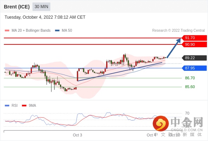208x141 pixels.
Task: Toggle the 9MA legend red swatch
Action: 24,106
